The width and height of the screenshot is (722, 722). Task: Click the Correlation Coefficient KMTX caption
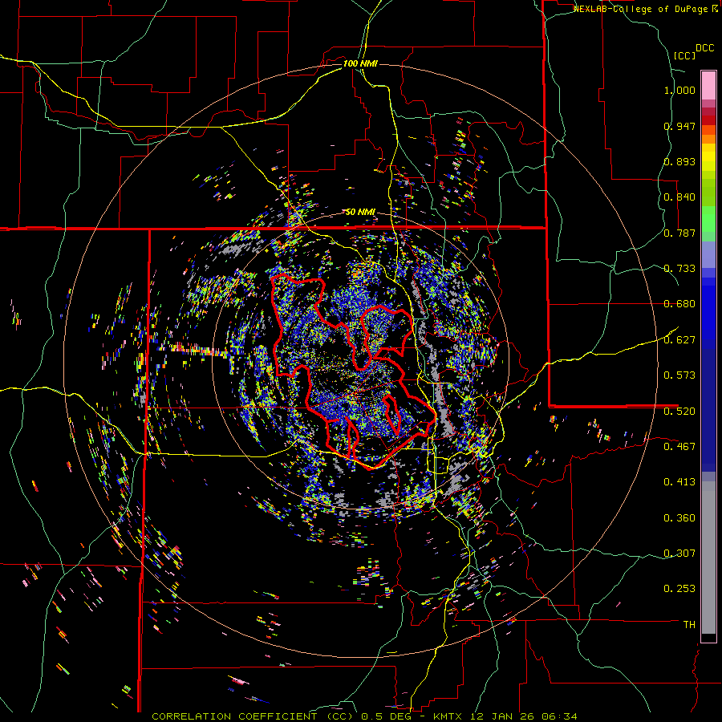(364, 716)
